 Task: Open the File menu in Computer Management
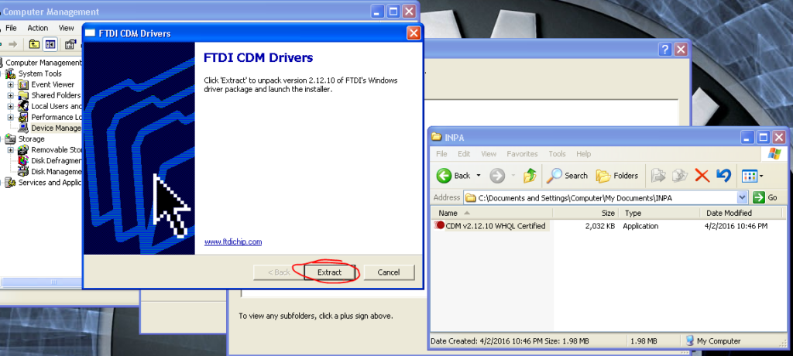[11, 28]
